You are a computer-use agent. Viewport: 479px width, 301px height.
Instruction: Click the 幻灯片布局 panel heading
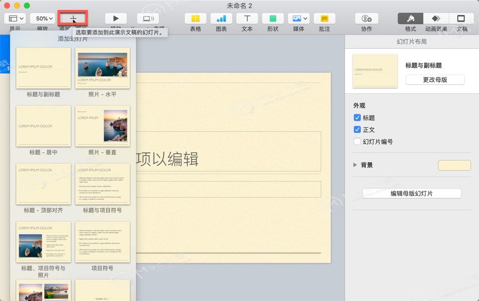click(x=411, y=42)
